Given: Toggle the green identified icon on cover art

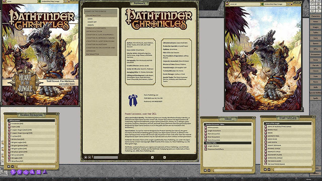Looking at the screenshot, I should [x=262, y=4].
